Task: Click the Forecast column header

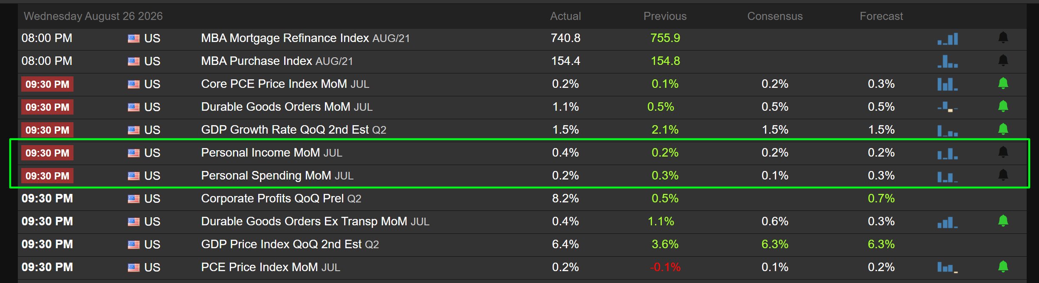Action: click(881, 16)
